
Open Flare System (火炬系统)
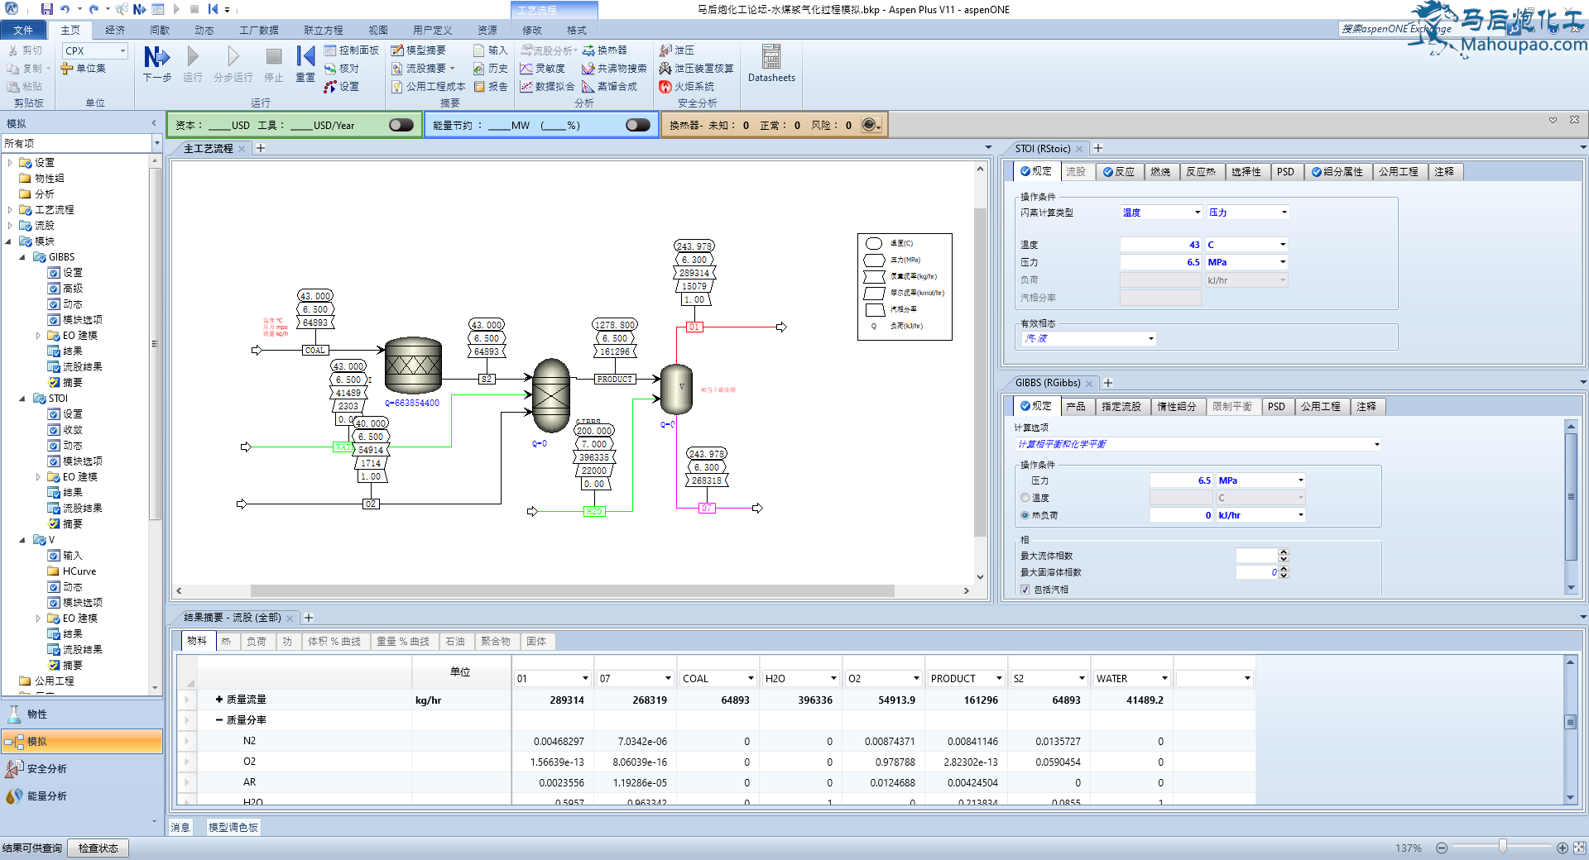(686, 86)
